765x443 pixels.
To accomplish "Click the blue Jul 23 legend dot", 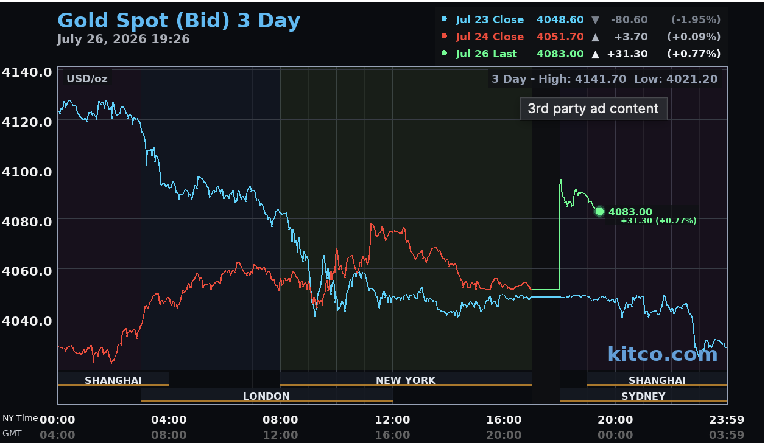I will pyautogui.click(x=444, y=19).
